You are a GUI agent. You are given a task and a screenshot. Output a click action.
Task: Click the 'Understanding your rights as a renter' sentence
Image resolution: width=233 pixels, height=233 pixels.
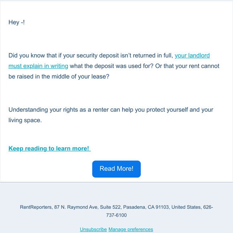pyautogui.click(x=50, y=110)
